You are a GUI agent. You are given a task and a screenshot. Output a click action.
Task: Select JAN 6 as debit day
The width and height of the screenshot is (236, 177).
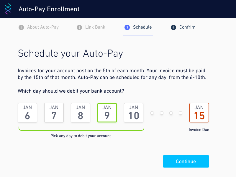(27, 113)
